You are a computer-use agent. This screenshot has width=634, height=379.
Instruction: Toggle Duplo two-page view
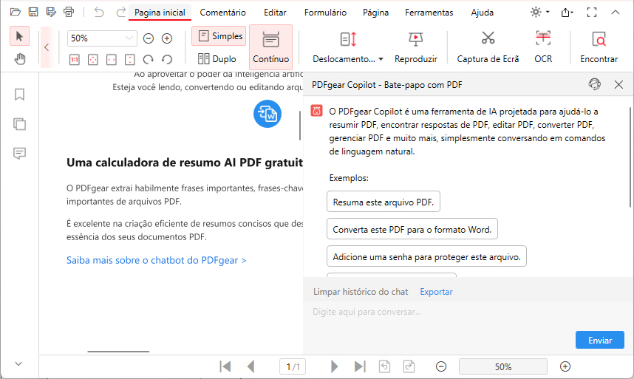(x=217, y=59)
